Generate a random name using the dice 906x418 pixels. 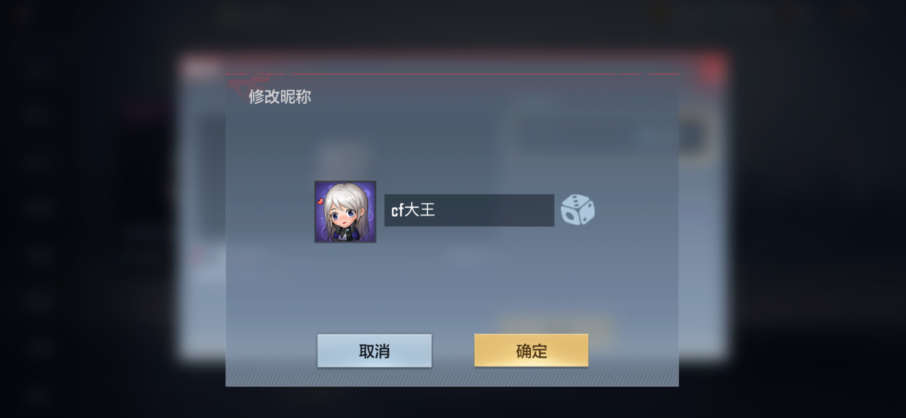coord(578,210)
